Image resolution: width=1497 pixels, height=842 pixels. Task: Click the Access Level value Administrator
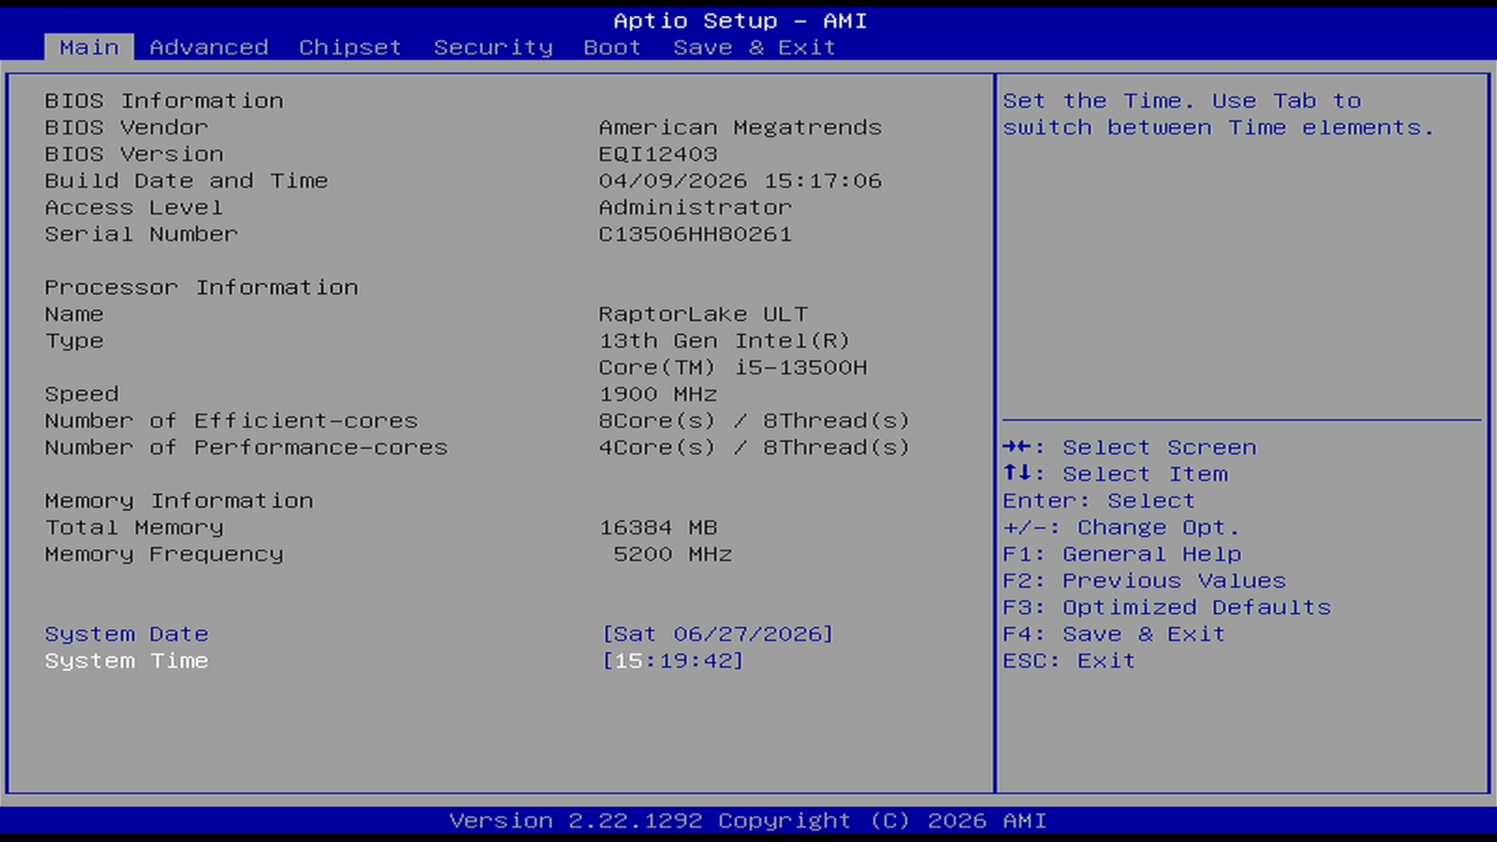(695, 208)
